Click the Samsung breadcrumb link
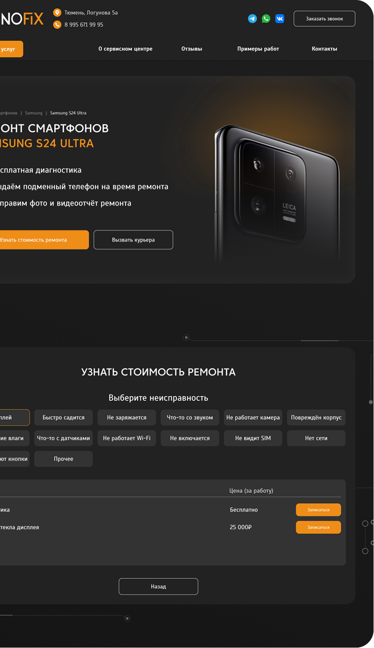 (x=34, y=113)
